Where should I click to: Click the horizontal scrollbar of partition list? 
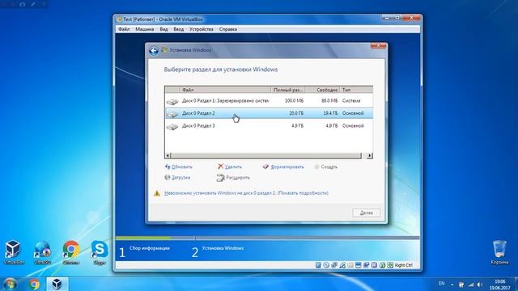pos(266,155)
